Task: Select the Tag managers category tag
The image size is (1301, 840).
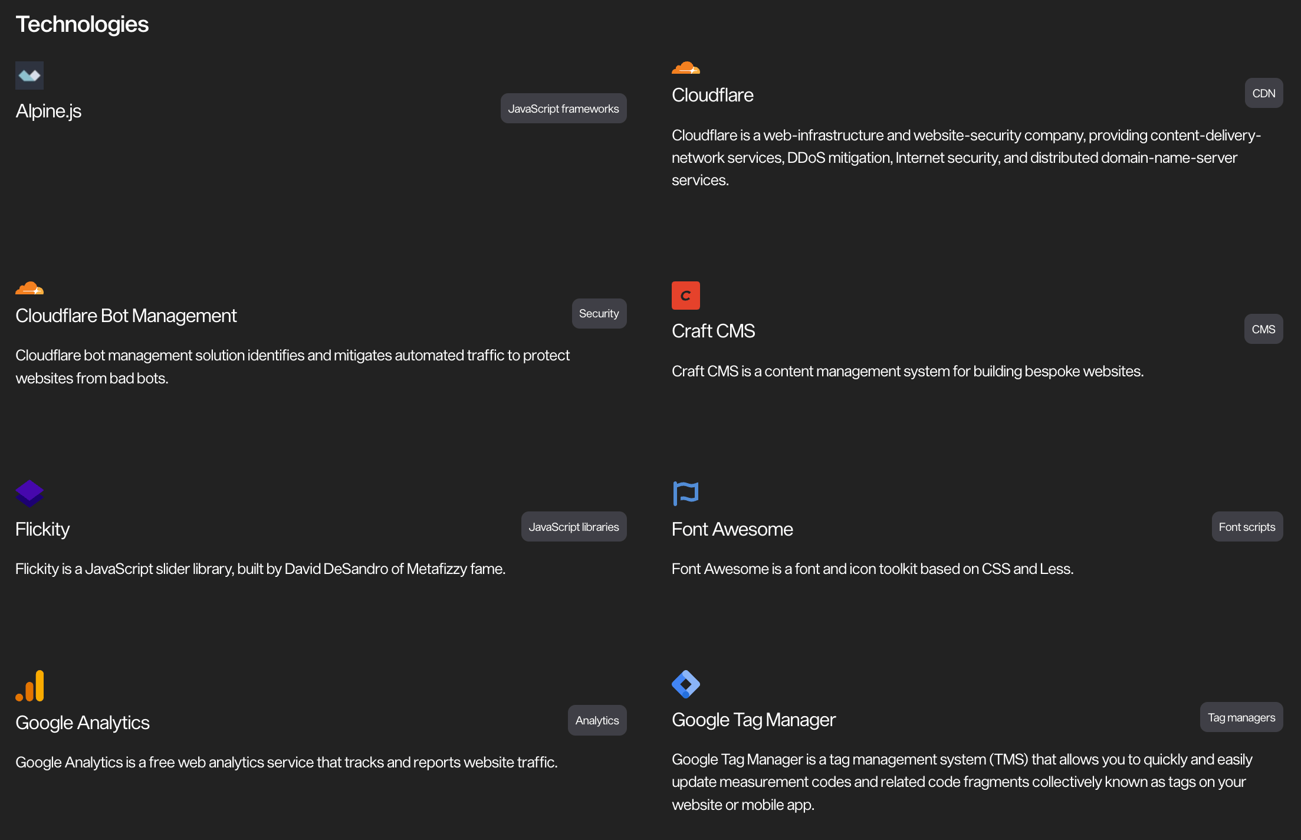Action: pyautogui.click(x=1241, y=717)
